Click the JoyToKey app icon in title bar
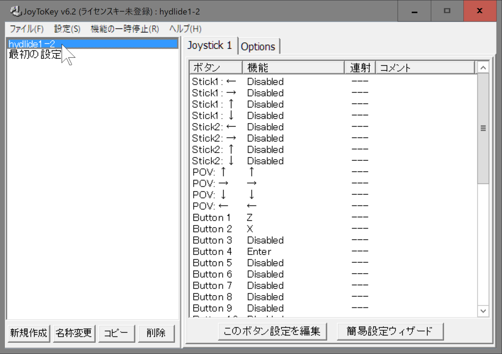The width and height of the screenshot is (502, 354). click(15, 11)
